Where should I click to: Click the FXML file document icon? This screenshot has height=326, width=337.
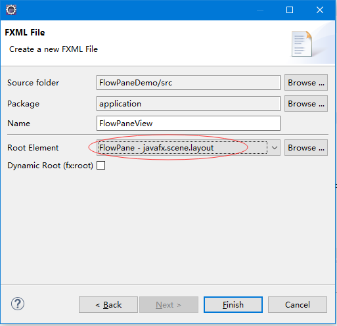302,43
